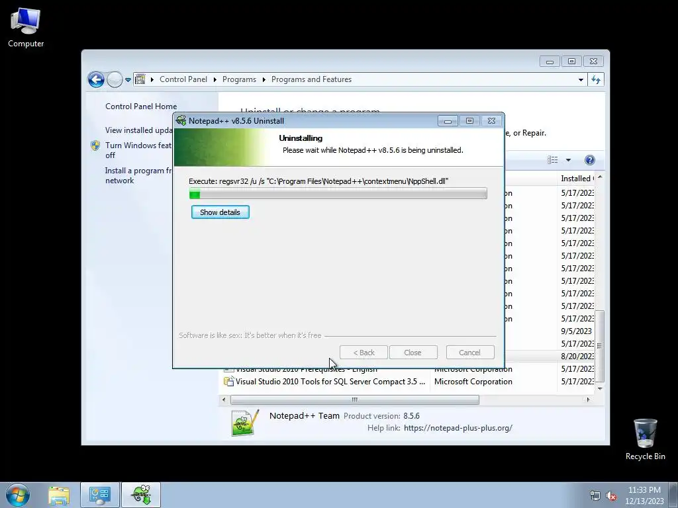
Task: Open Install a program from the network
Action: 138,175
